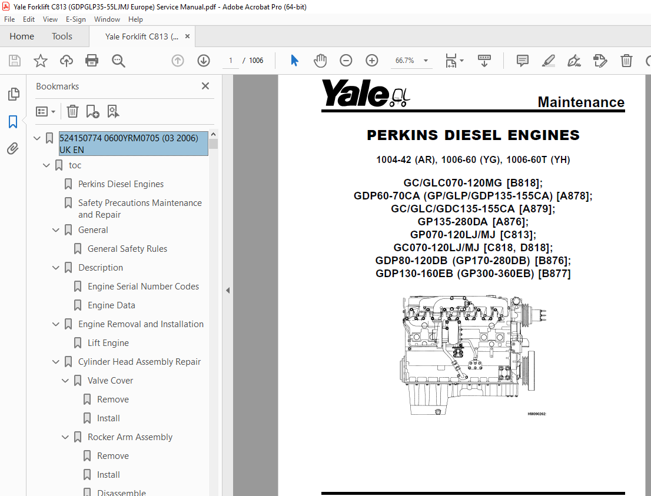This screenshot has width=651, height=496.
Task: Open the E-Sign menu
Action: tap(75, 19)
